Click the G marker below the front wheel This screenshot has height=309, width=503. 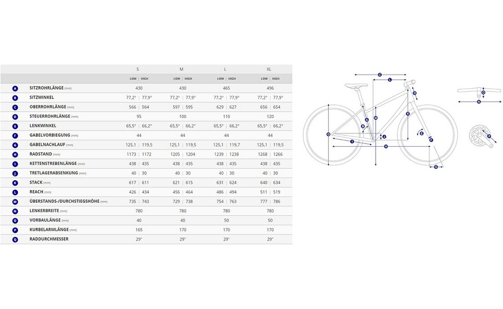click(436, 167)
